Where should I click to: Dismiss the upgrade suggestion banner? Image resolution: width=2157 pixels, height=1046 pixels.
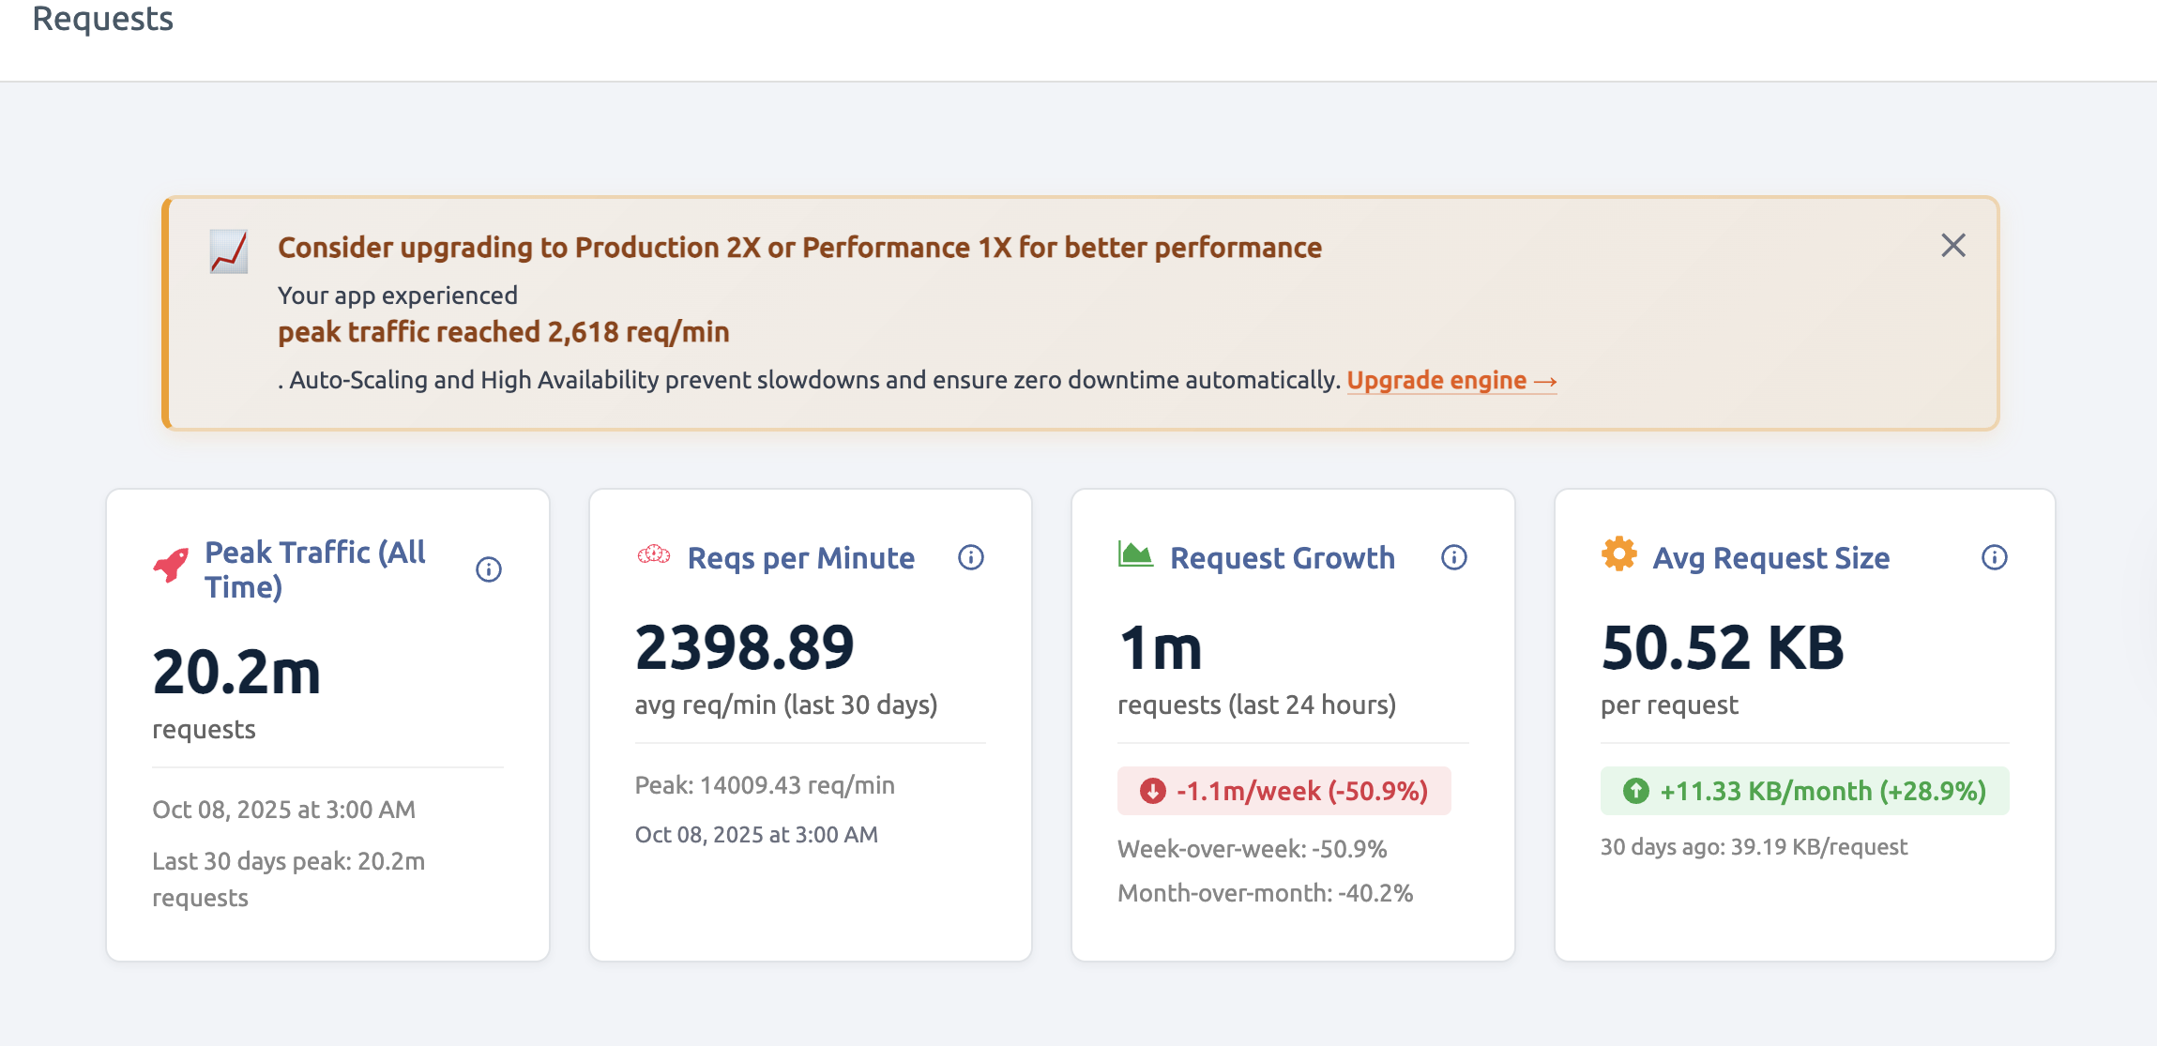pos(1952,246)
